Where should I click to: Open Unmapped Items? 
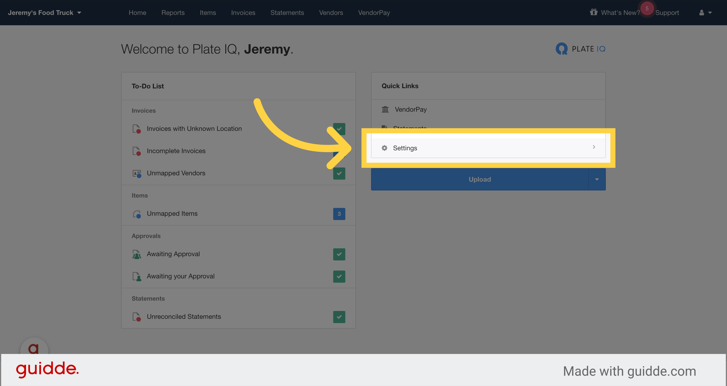tap(172, 213)
